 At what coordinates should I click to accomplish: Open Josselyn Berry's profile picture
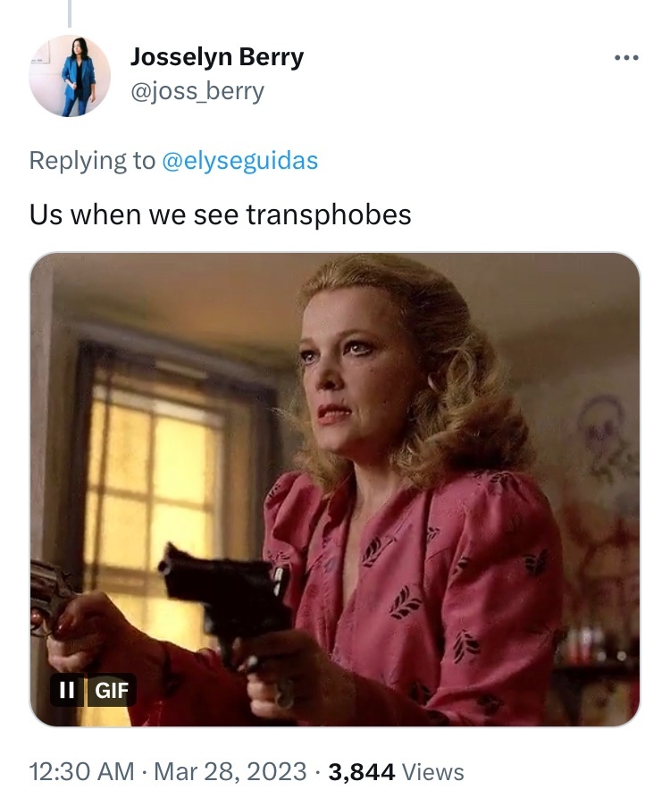[70, 75]
